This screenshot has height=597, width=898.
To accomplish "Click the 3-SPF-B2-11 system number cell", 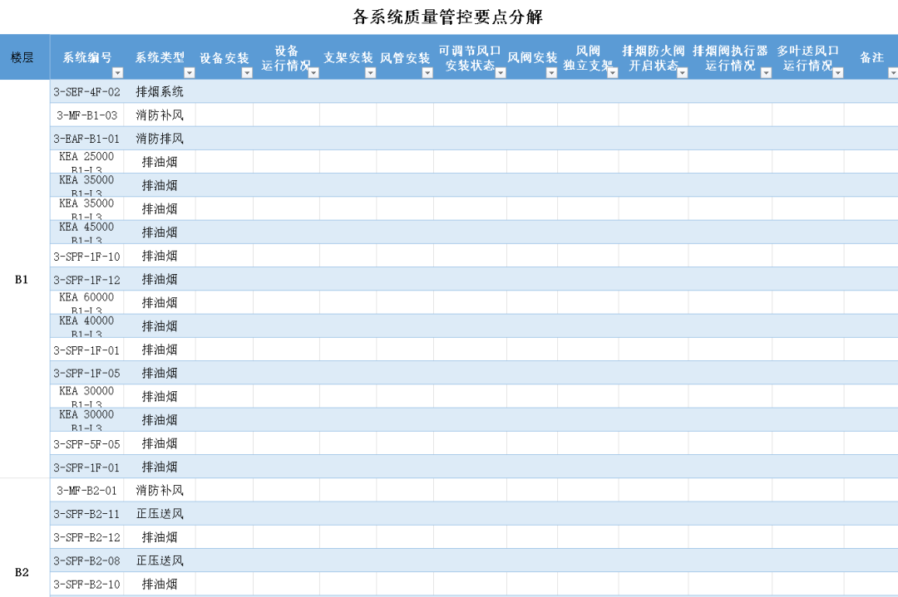I will pyautogui.click(x=86, y=514).
